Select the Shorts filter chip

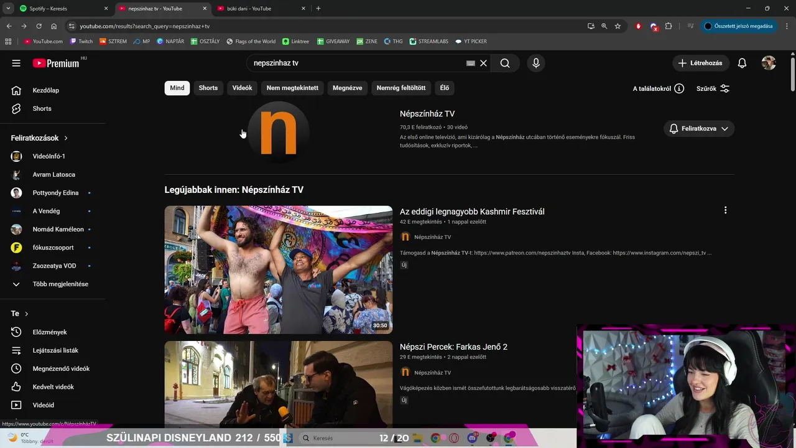click(x=208, y=88)
